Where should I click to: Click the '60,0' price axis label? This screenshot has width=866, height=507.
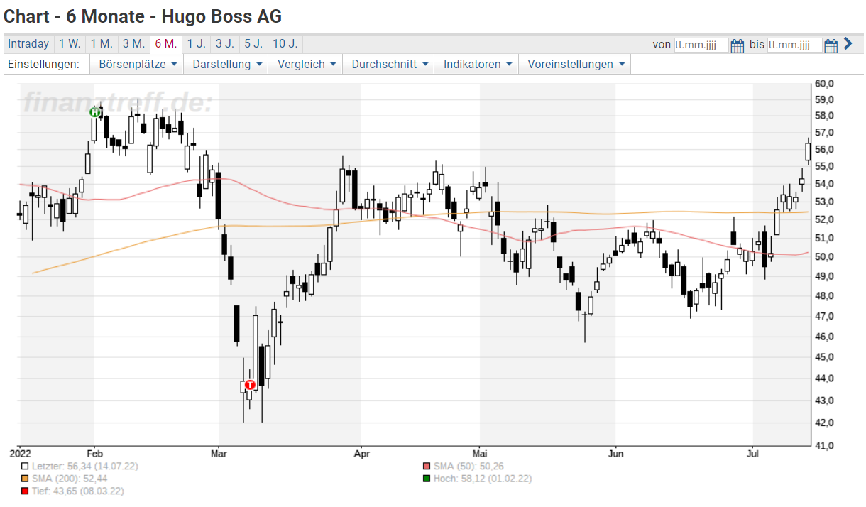[824, 84]
